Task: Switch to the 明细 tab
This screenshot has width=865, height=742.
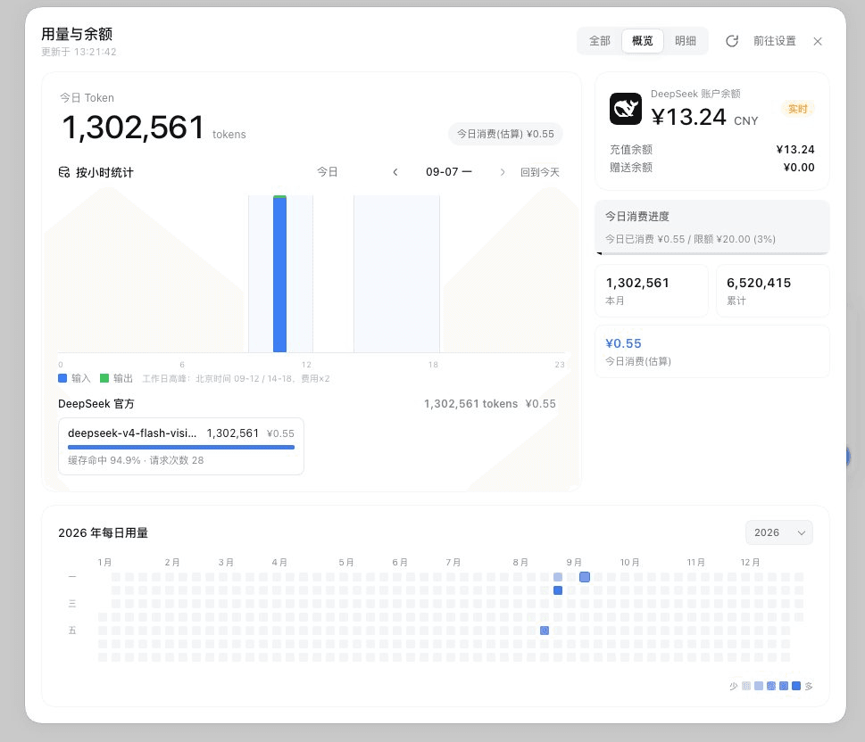Action: 686,41
